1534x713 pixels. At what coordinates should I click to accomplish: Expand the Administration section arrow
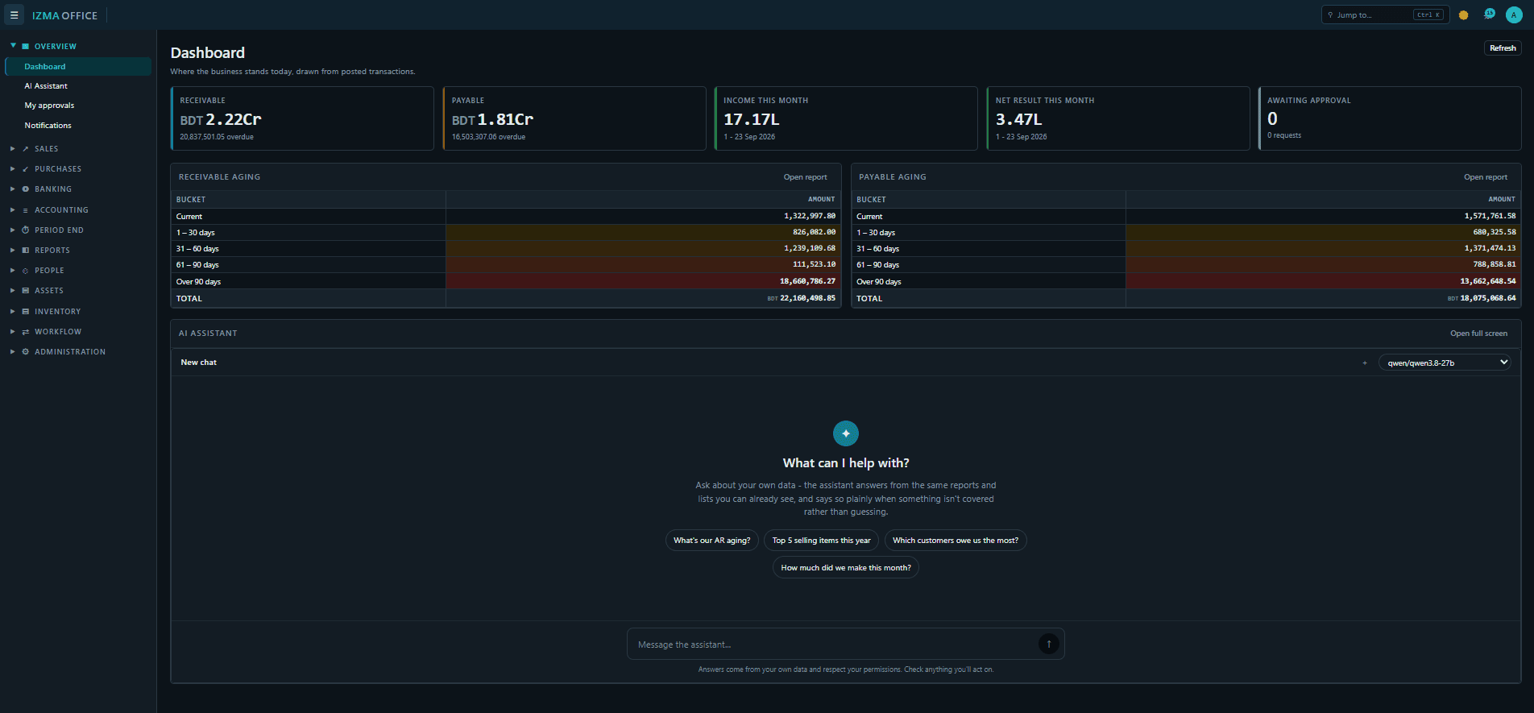tap(13, 352)
